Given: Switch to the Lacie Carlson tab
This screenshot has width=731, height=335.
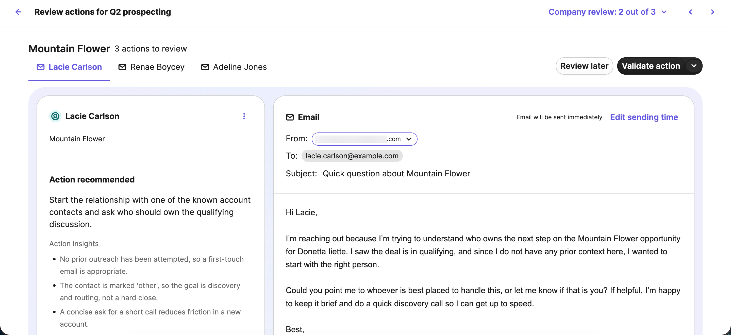Looking at the screenshot, I should [69, 67].
